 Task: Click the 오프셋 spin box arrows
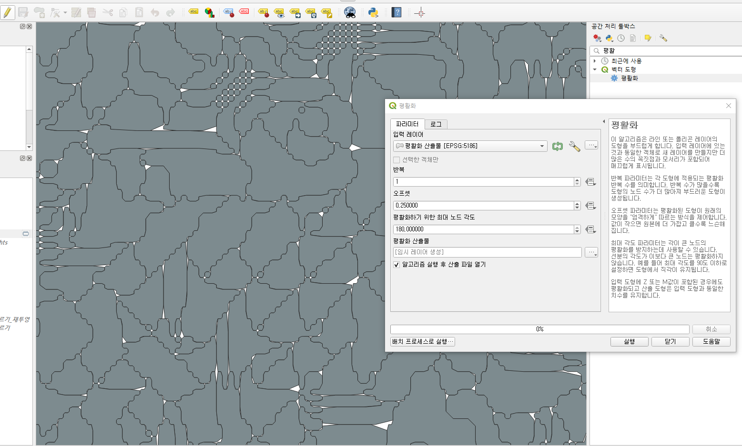577,205
